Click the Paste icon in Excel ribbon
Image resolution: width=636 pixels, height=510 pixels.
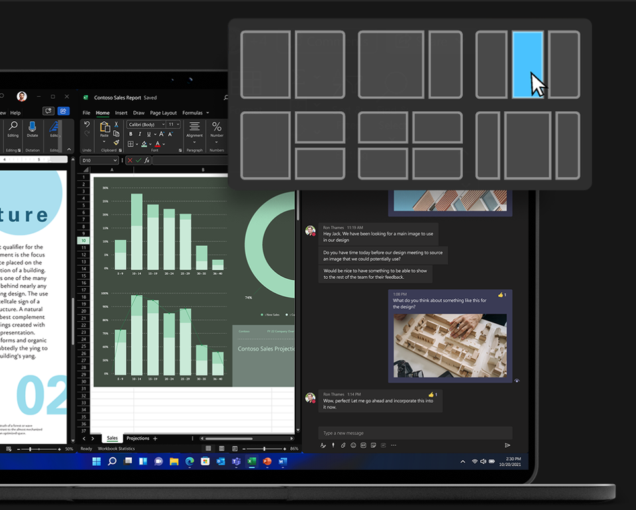tap(104, 127)
